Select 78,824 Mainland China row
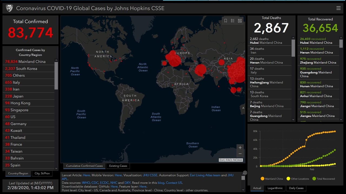Viewport: 346px width, 194px height. pos(29,61)
